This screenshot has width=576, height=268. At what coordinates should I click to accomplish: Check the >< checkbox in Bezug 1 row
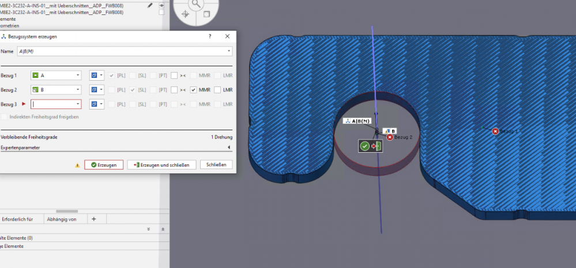(x=174, y=76)
